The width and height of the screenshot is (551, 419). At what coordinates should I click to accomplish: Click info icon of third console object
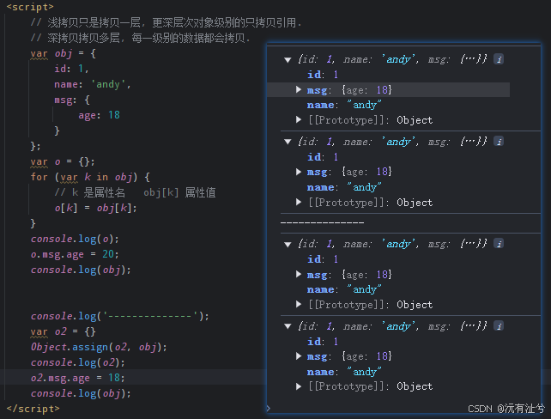[x=499, y=244]
